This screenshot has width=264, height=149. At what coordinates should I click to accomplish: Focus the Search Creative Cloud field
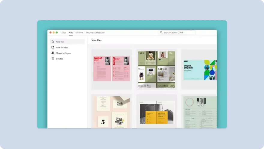coord(177,32)
